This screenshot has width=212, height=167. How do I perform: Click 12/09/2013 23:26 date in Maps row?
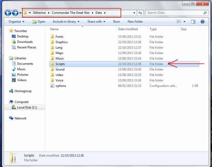[x=129, y=53]
